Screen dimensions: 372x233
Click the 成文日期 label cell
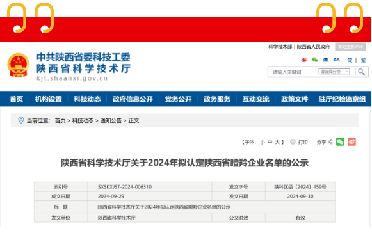[61, 197]
